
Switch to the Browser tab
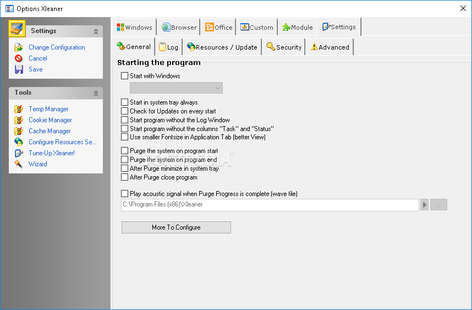pyautogui.click(x=179, y=28)
